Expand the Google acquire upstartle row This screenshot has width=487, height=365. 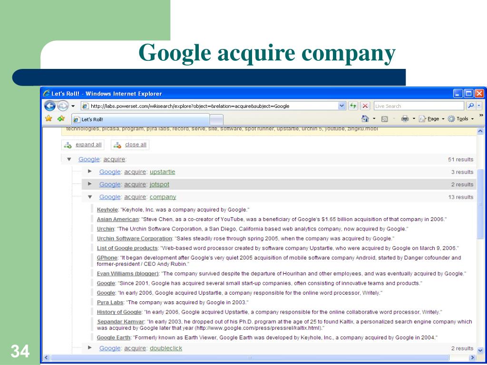tap(90, 171)
